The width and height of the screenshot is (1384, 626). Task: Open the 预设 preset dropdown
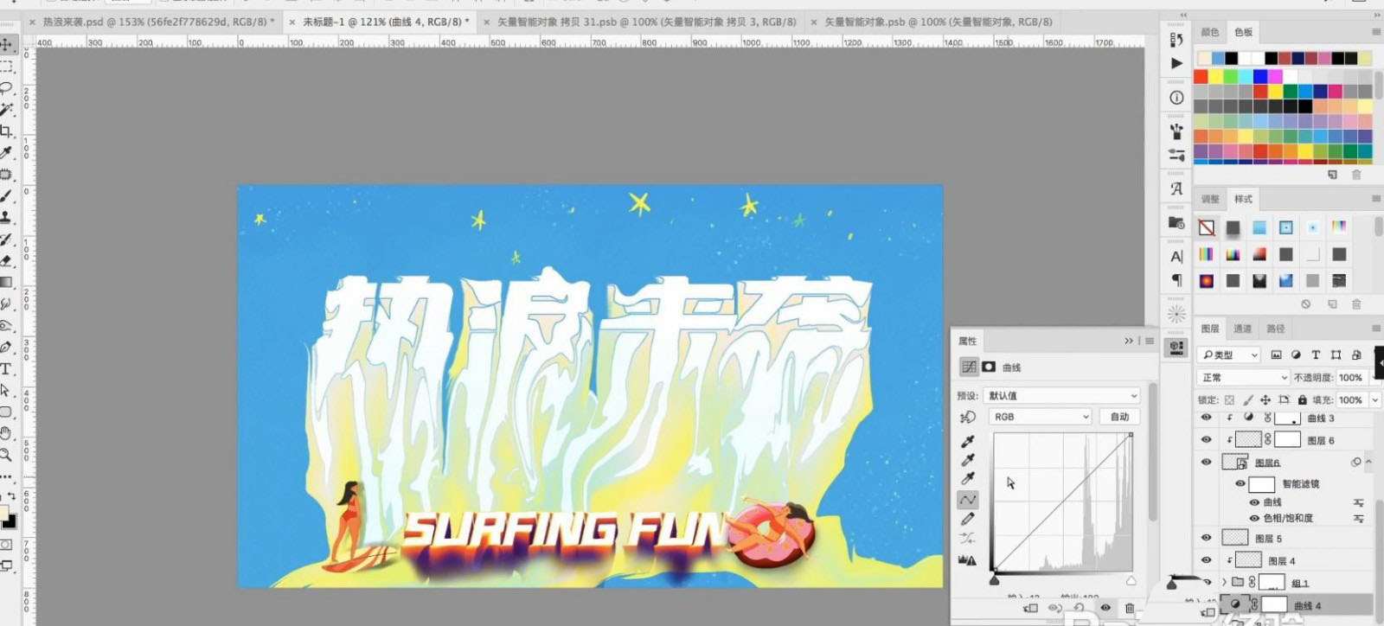click(x=1062, y=395)
